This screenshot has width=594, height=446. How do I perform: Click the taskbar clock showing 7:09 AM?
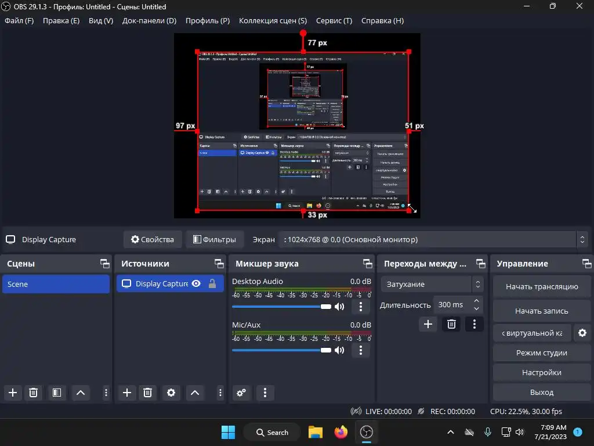tap(550, 432)
